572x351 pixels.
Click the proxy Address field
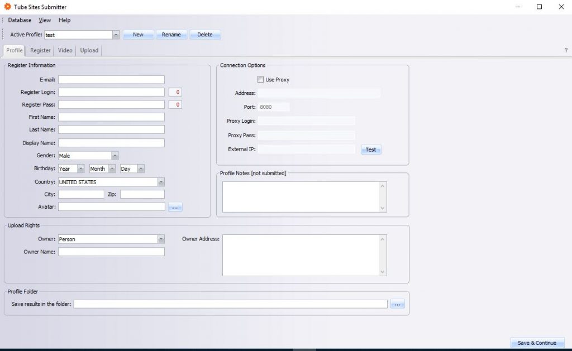click(319, 93)
